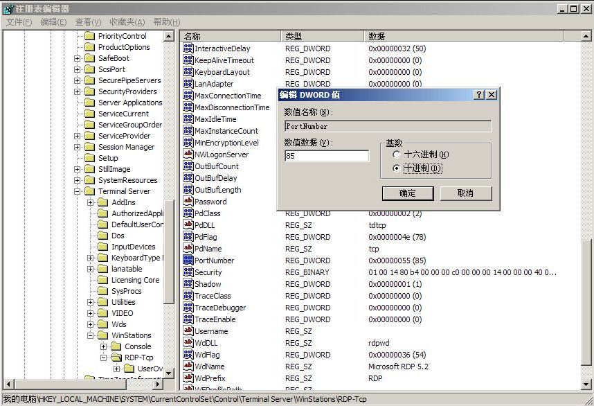Click the 确定 (OK) button

[x=408, y=193]
